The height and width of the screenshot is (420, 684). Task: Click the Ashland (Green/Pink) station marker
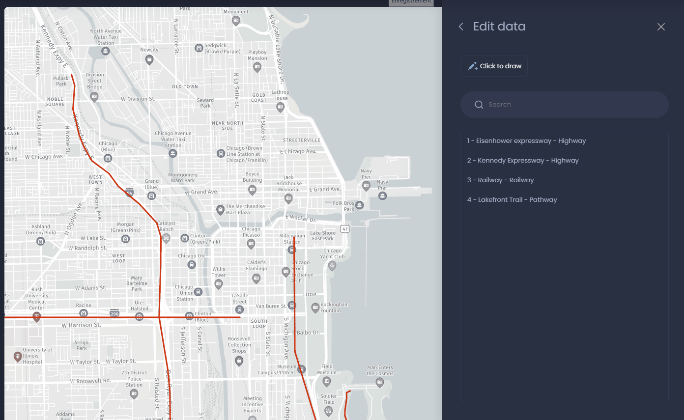(41, 241)
